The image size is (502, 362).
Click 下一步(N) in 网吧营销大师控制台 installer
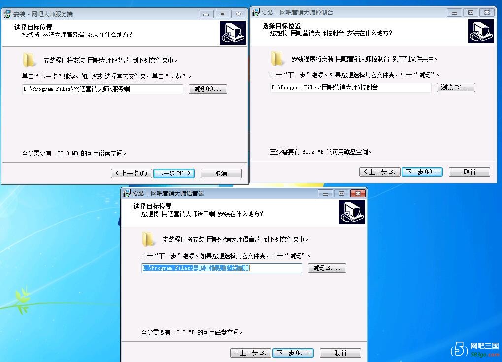pyautogui.click(x=422, y=172)
